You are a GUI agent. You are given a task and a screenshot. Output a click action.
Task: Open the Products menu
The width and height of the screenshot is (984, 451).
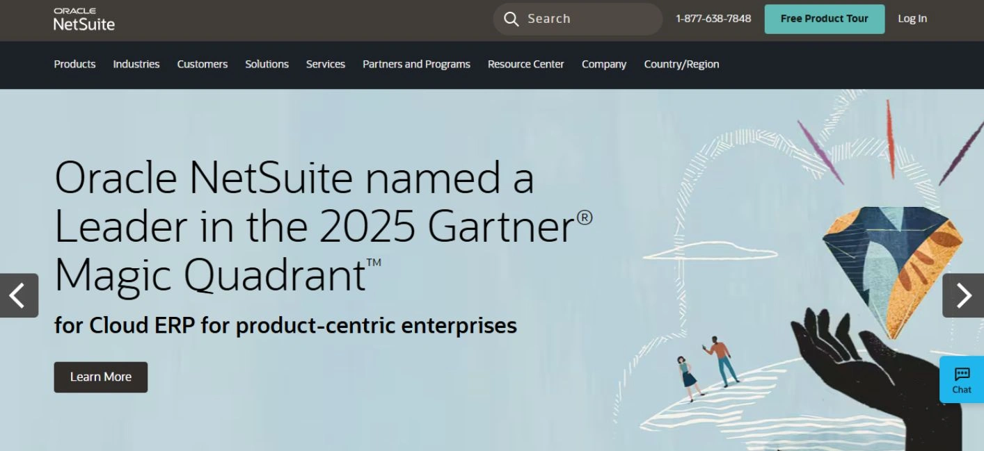click(x=74, y=64)
